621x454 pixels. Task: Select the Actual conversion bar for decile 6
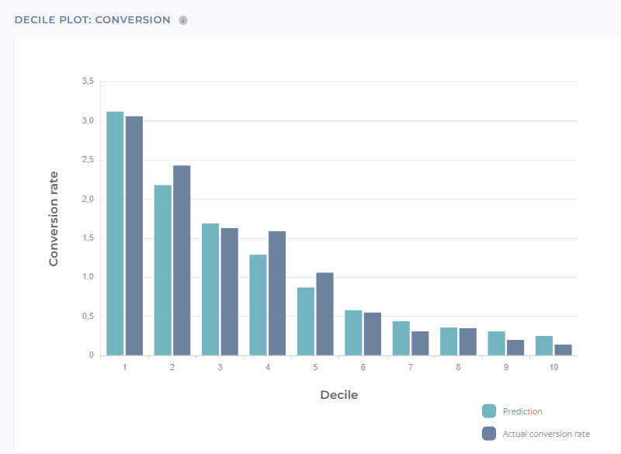tap(373, 334)
